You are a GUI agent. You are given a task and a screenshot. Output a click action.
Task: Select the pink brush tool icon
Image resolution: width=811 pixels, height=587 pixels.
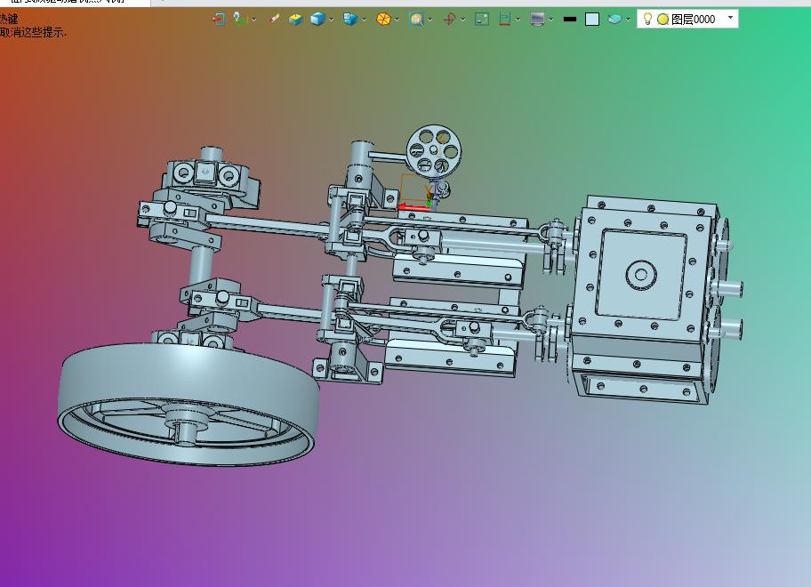click(x=275, y=20)
